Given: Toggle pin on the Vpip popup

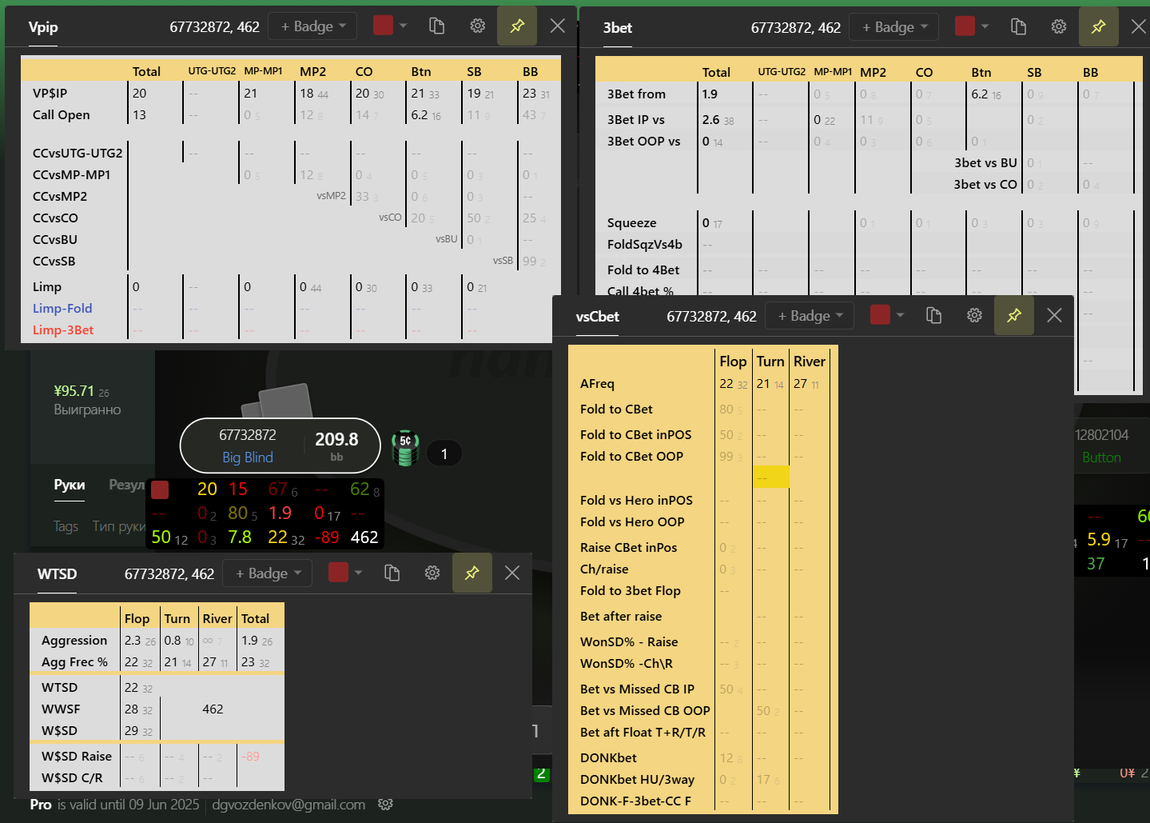Looking at the screenshot, I should point(517,26).
